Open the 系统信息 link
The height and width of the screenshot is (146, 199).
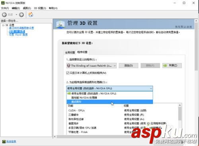point(11,142)
